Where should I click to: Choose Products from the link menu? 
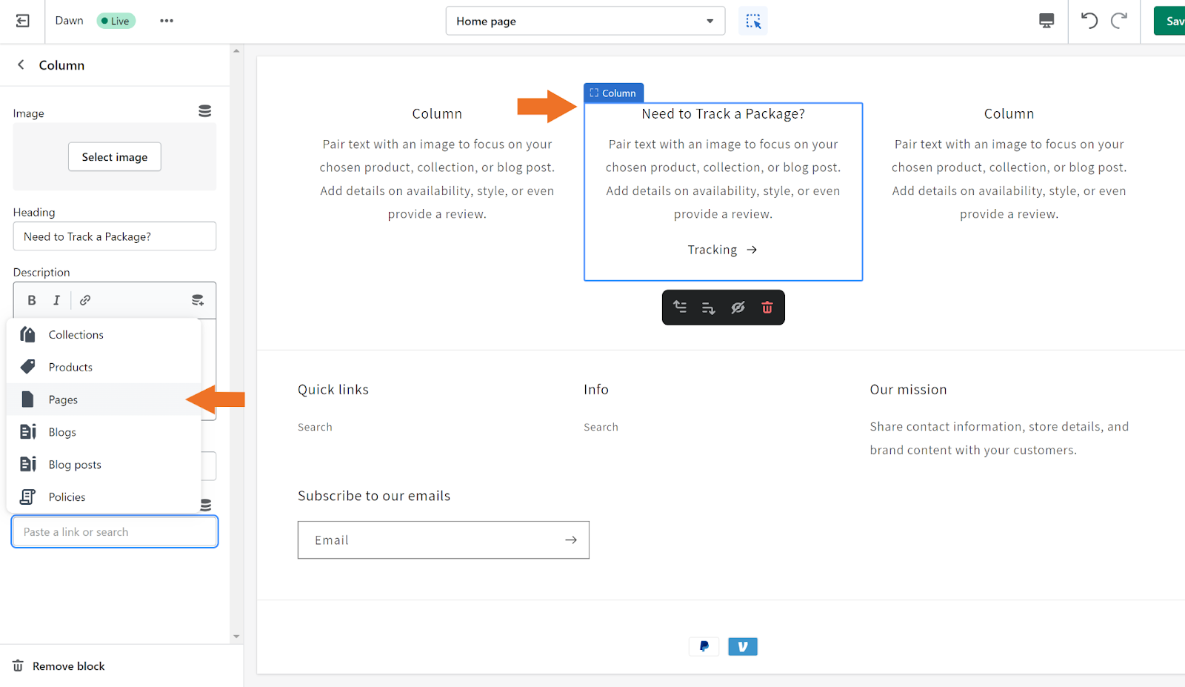[x=104, y=368]
